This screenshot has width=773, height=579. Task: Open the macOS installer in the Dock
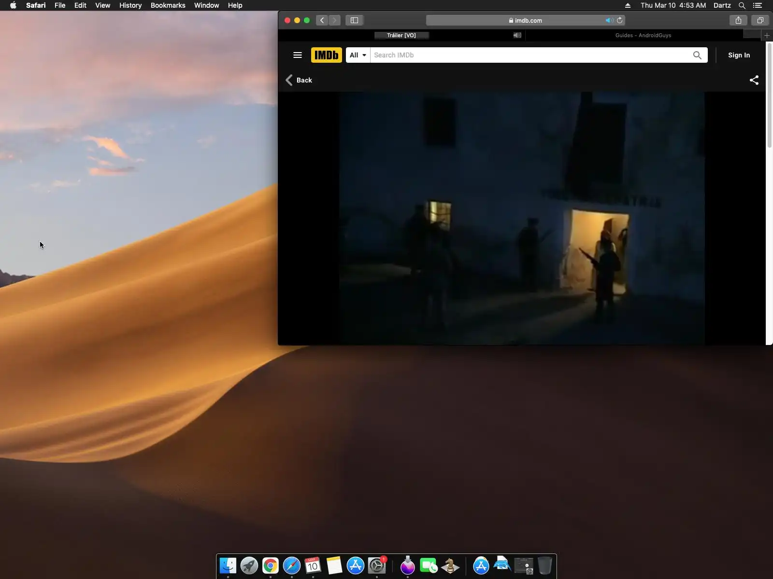click(408, 565)
